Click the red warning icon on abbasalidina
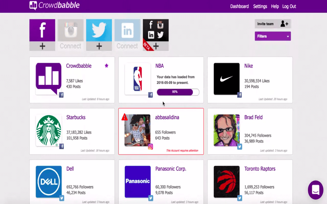This screenshot has width=327, height=204. [x=125, y=117]
